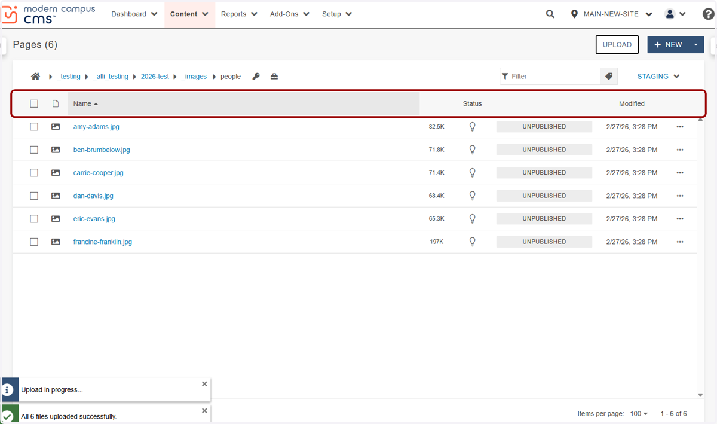Sort by the Modified column header
This screenshot has height=424, width=717.
click(632, 103)
